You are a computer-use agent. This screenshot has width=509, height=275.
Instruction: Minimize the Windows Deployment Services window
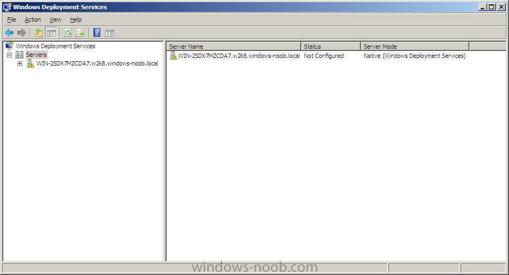click(x=483, y=7)
